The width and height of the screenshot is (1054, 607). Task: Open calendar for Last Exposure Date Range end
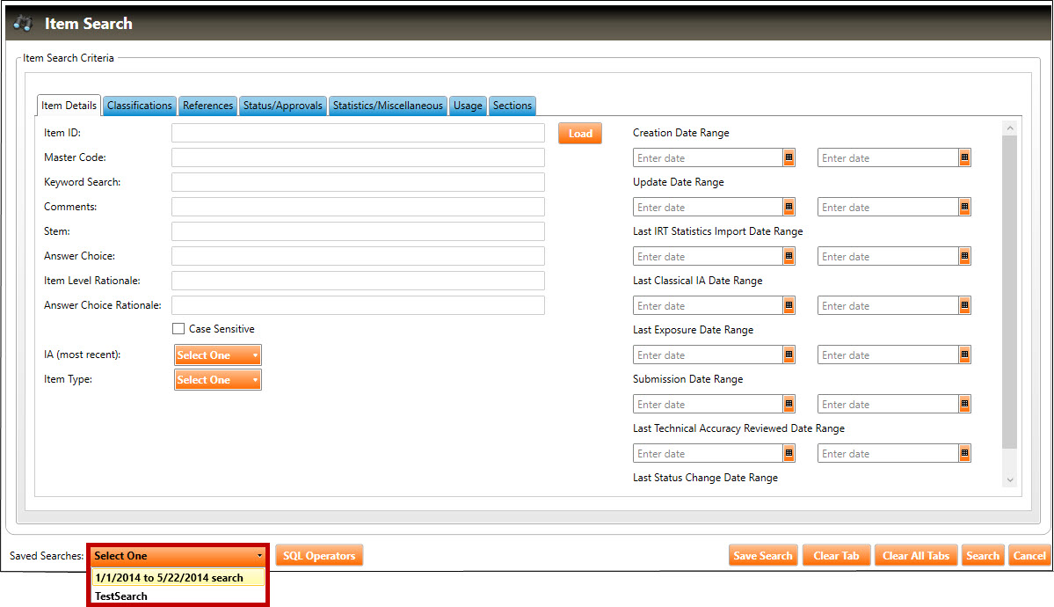click(964, 355)
